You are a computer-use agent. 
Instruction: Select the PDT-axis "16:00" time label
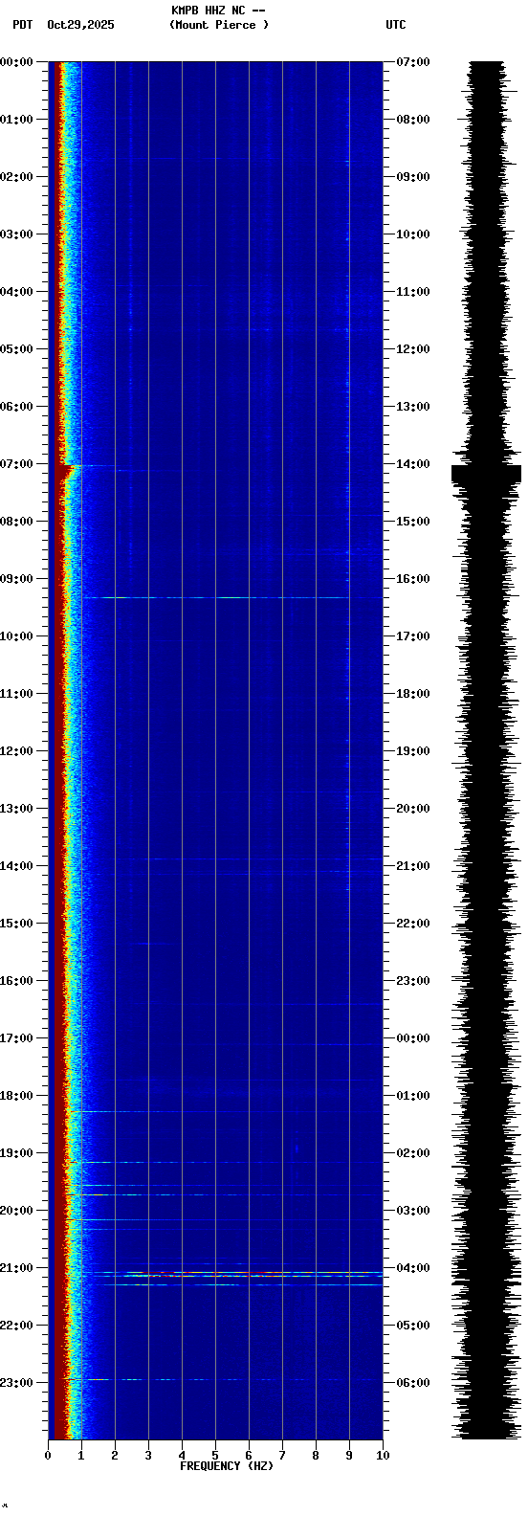click(16, 981)
